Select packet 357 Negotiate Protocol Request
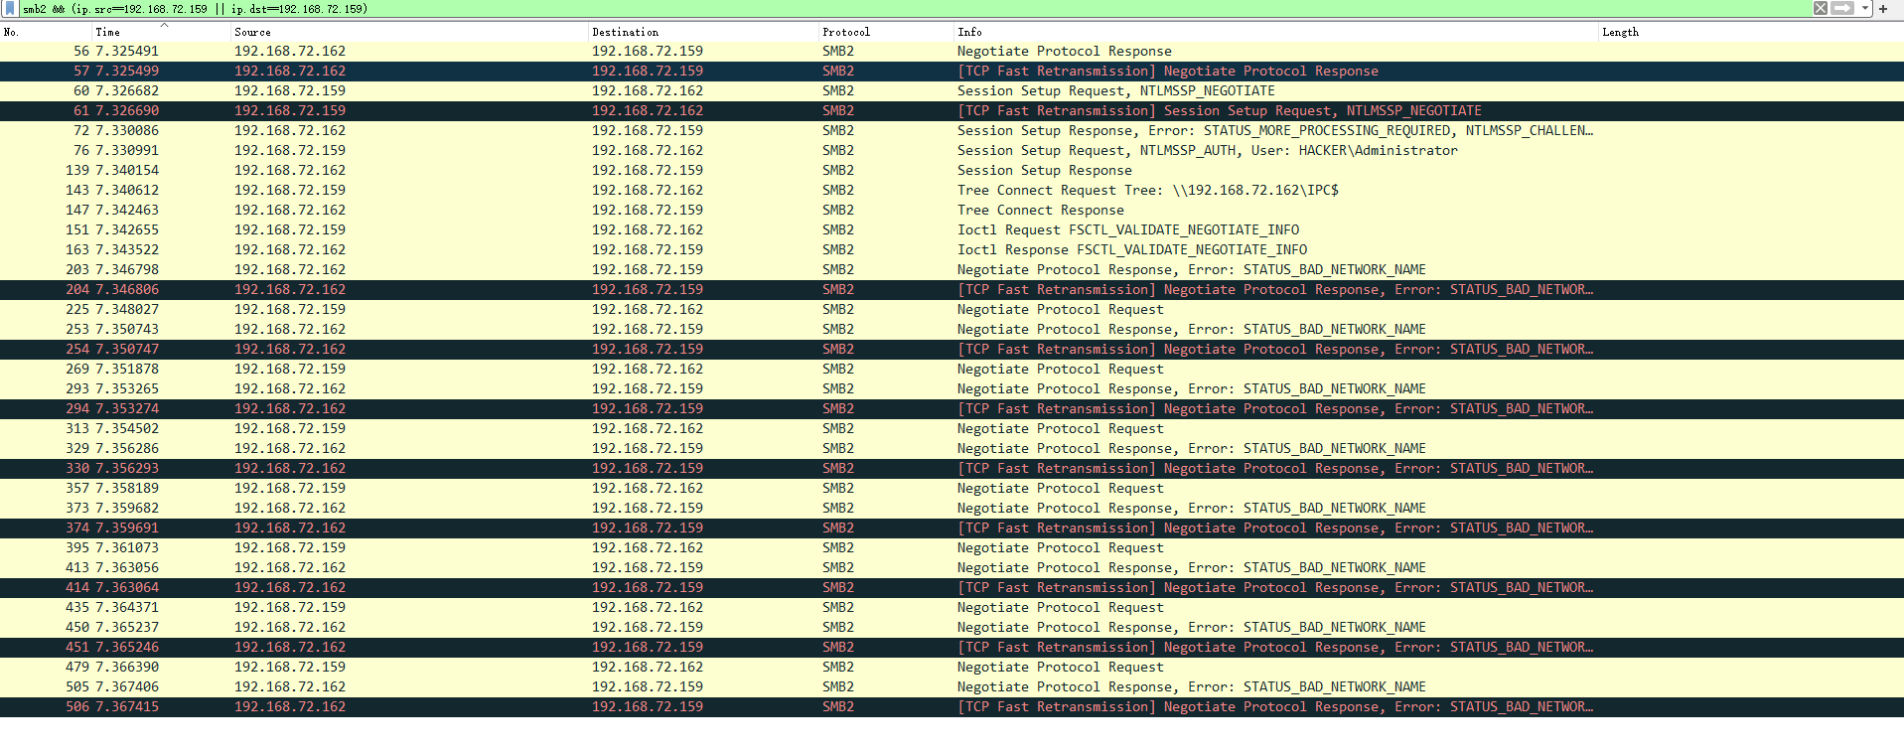The image size is (1904, 753). click(952, 489)
